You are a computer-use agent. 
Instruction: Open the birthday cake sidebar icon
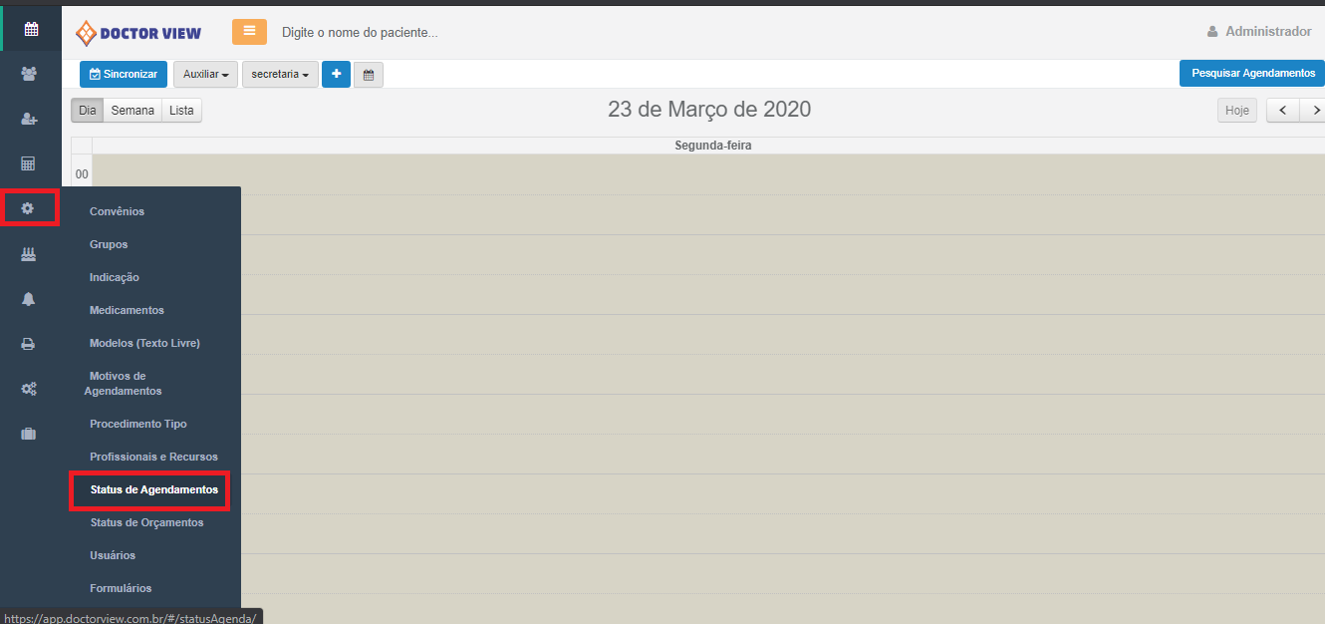coord(29,254)
